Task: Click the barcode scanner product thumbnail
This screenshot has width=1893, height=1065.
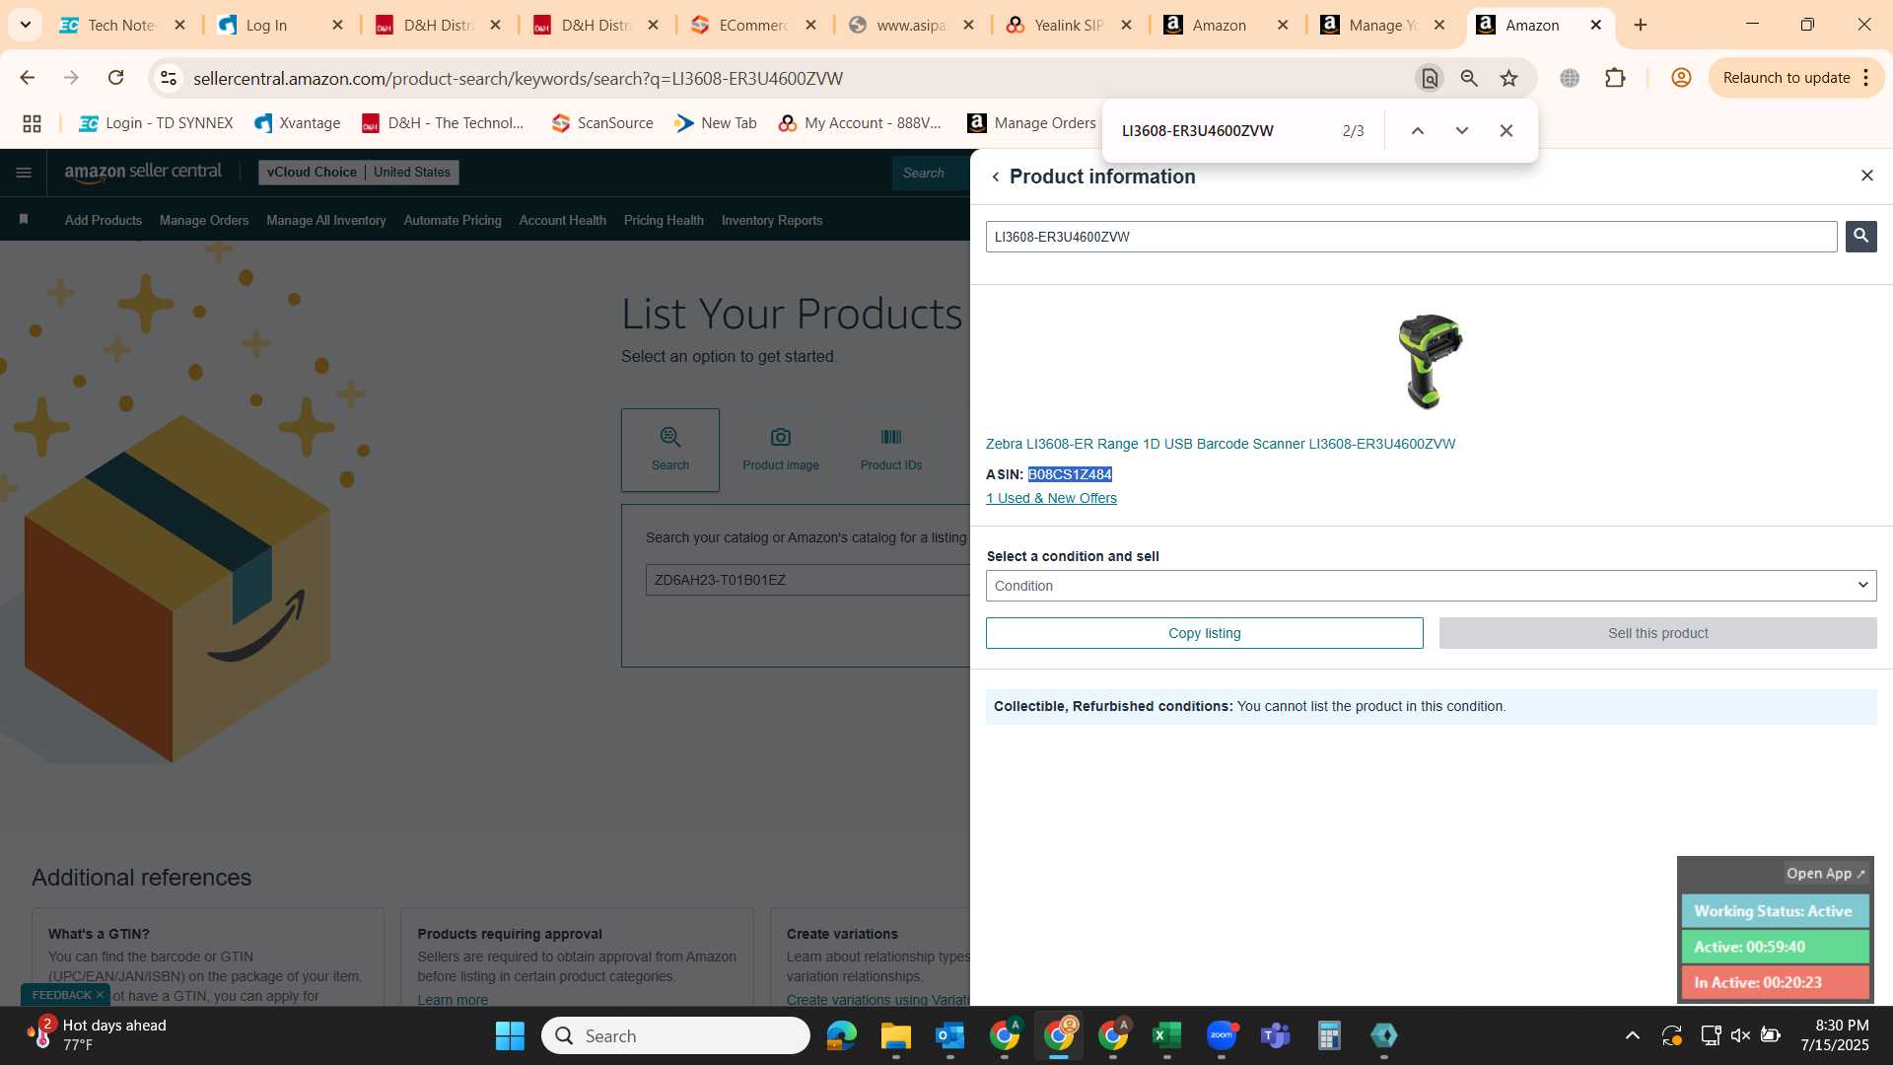Action: (x=1431, y=361)
